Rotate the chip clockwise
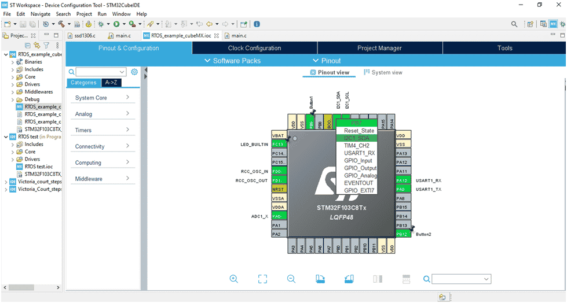 [x=320, y=279]
